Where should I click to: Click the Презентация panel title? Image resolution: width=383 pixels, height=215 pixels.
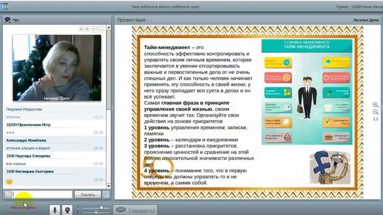tap(131, 20)
